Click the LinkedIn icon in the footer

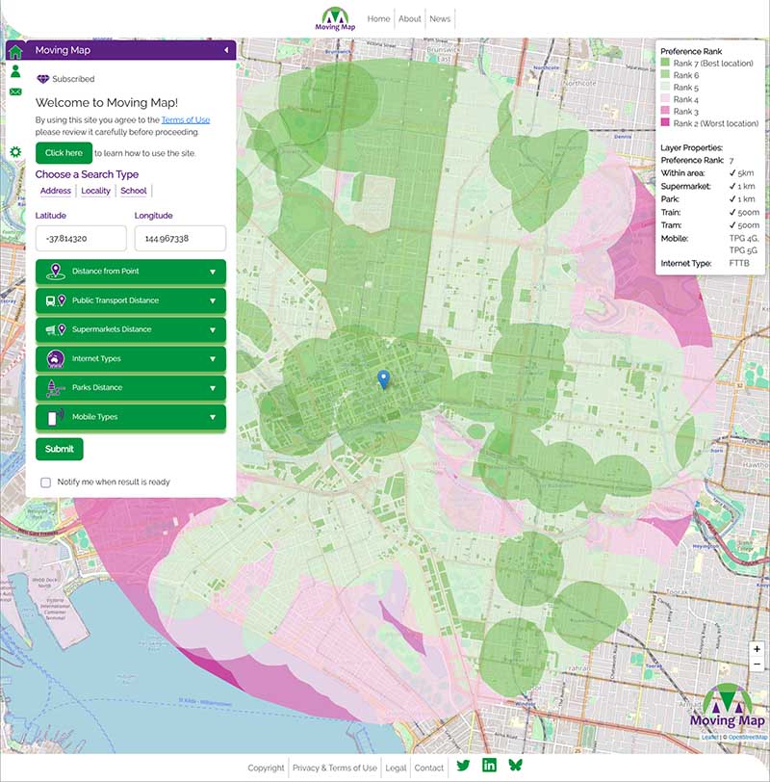pos(489,764)
